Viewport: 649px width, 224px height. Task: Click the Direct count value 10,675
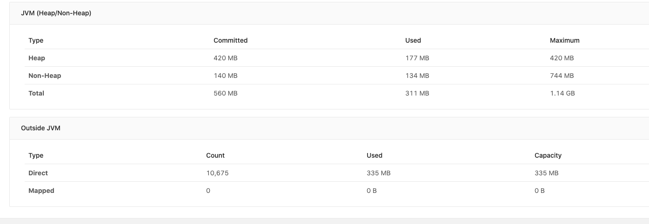(x=217, y=173)
